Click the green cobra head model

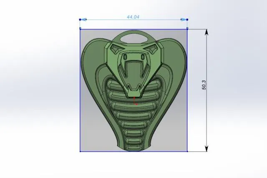(134, 91)
